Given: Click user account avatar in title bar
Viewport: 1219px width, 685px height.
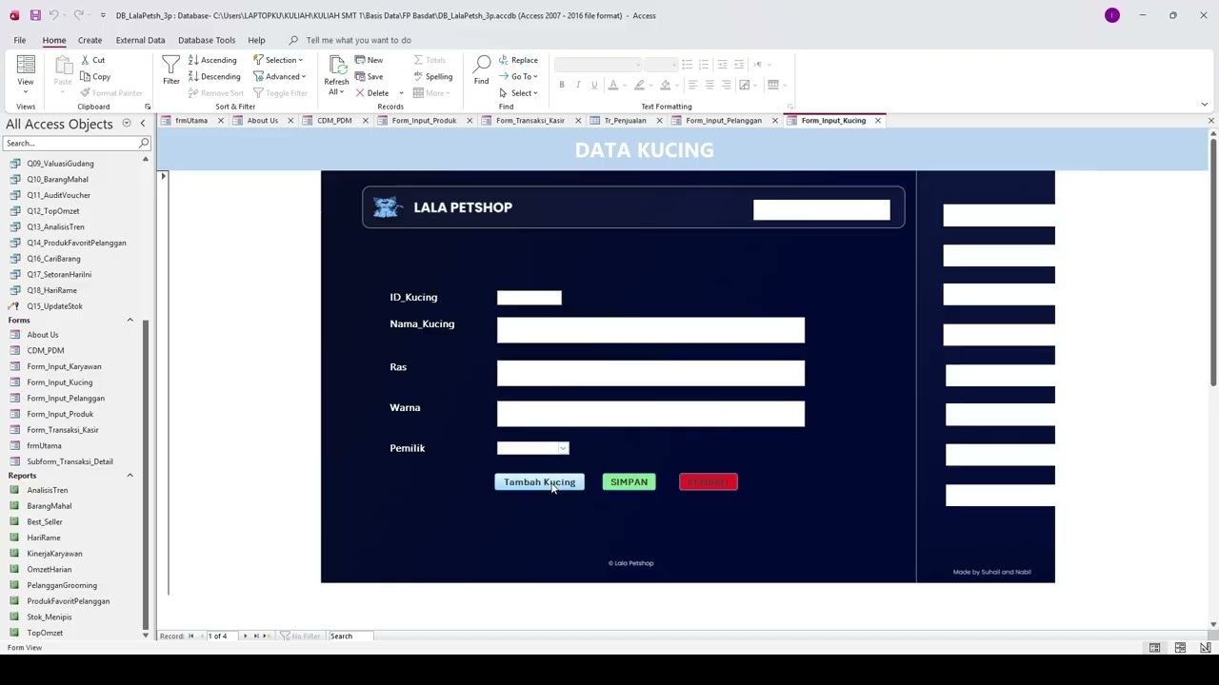Looking at the screenshot, I should 1111,15.
